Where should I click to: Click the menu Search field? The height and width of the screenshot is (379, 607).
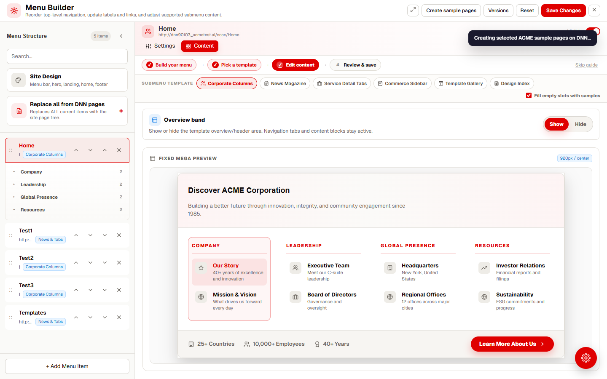tap(67, 56)
